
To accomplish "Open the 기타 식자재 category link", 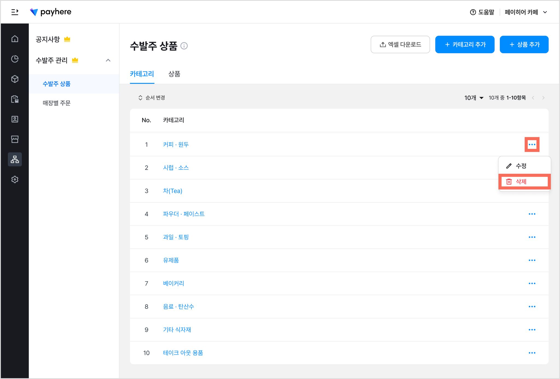I will [177, 330].
